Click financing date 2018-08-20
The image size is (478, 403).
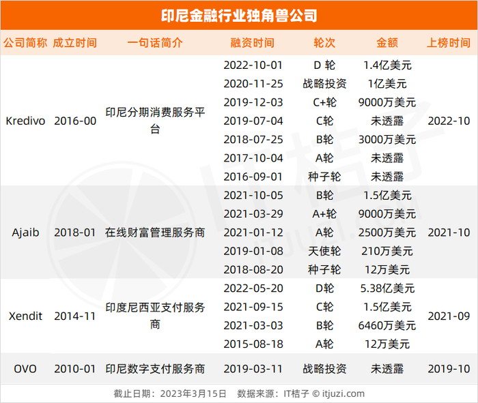[x=253, y=269]
